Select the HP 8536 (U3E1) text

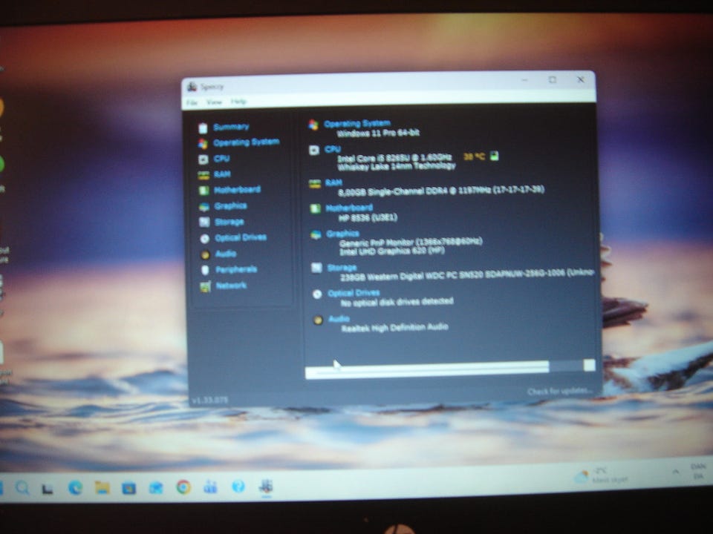(x=368, y=217)
